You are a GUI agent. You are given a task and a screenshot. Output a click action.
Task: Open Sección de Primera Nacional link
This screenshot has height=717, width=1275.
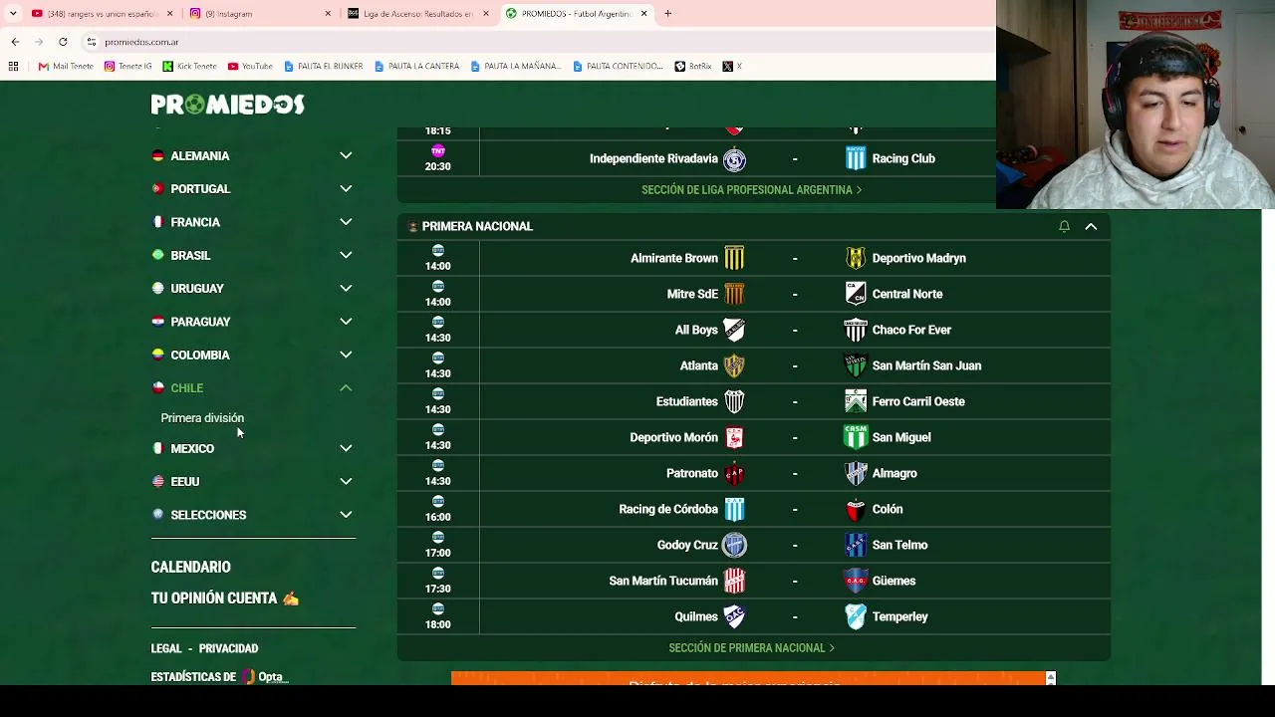pyautogui.click(x=752, y=648)
